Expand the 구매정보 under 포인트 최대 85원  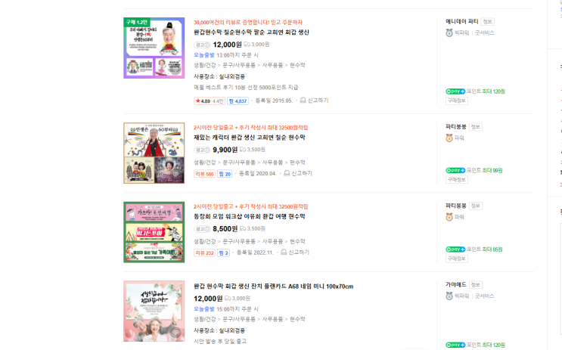pyautogui.click(x=457, y=259)
